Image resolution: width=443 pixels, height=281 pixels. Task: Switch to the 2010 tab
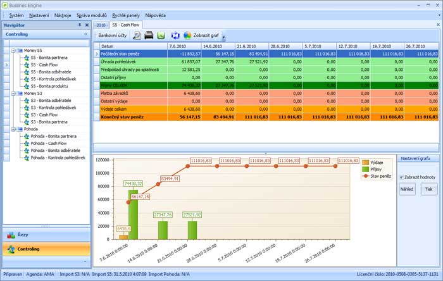(101, 25)
